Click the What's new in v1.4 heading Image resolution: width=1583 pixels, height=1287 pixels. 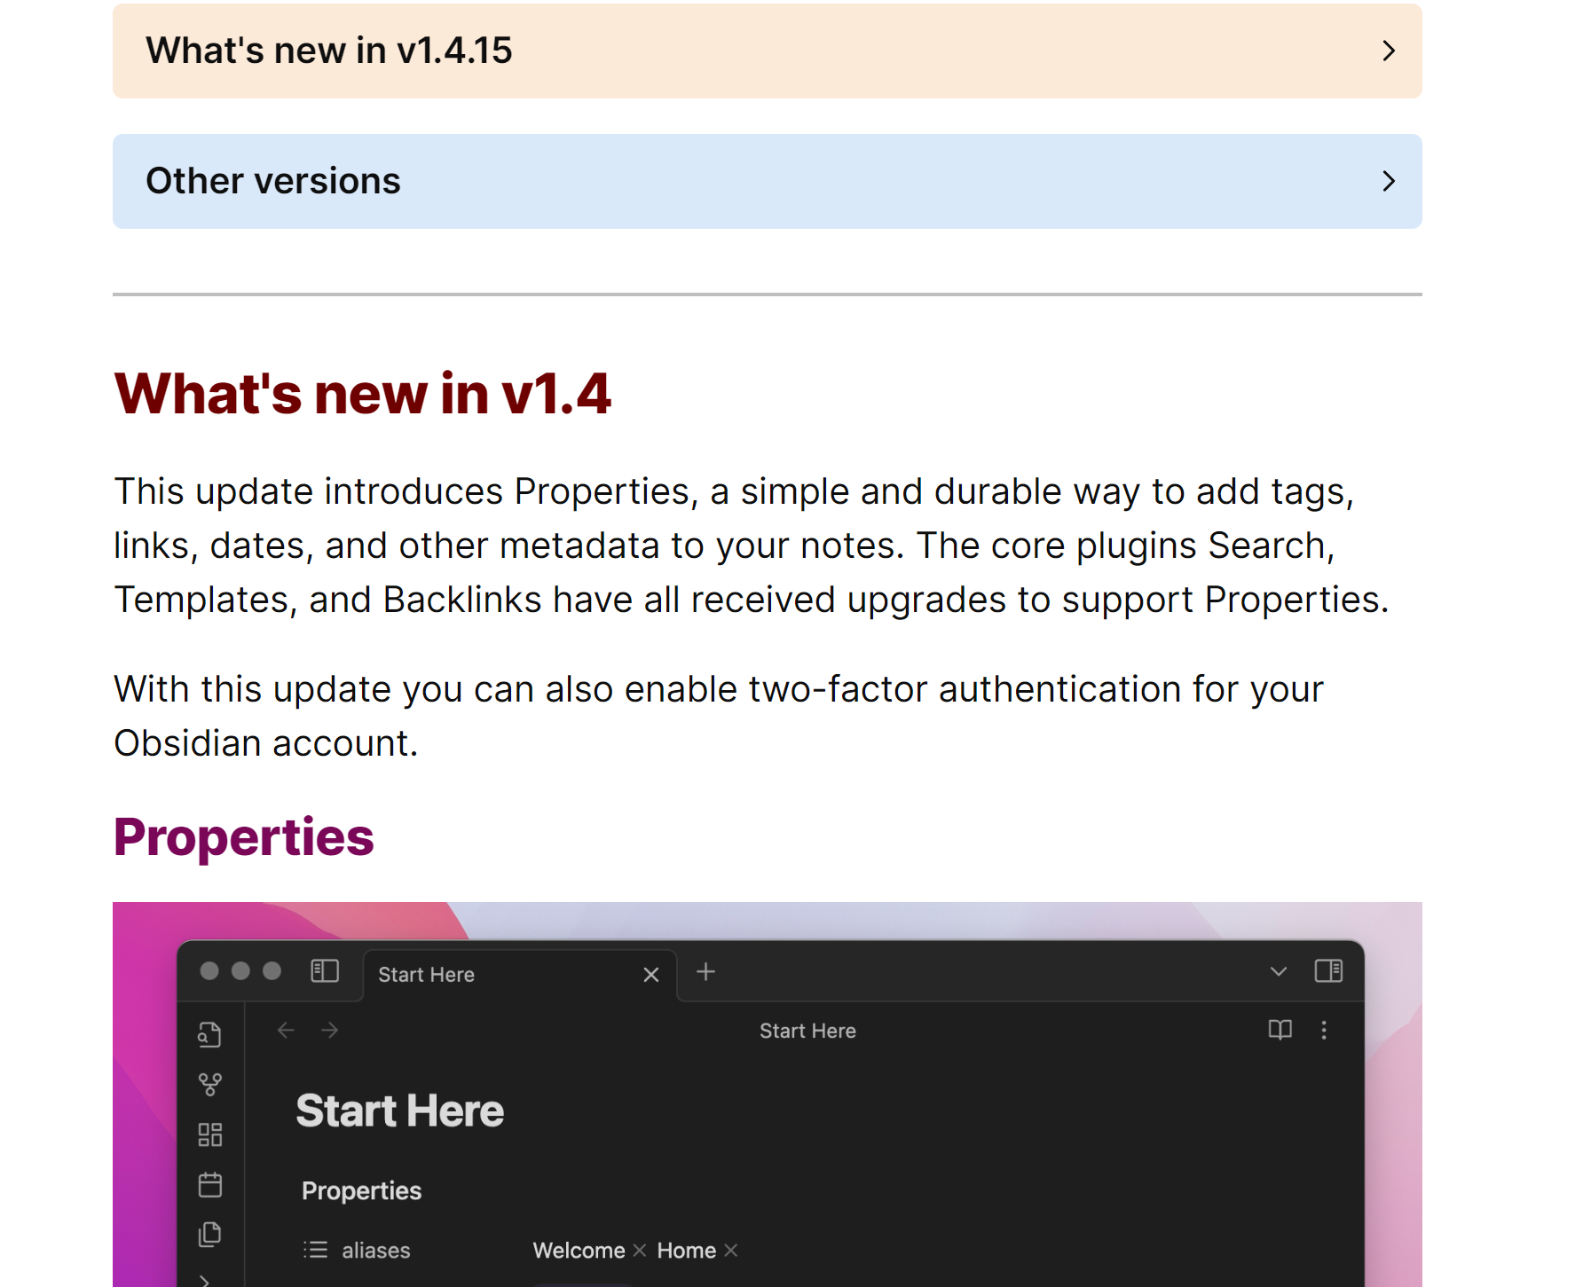pos(362,393)
